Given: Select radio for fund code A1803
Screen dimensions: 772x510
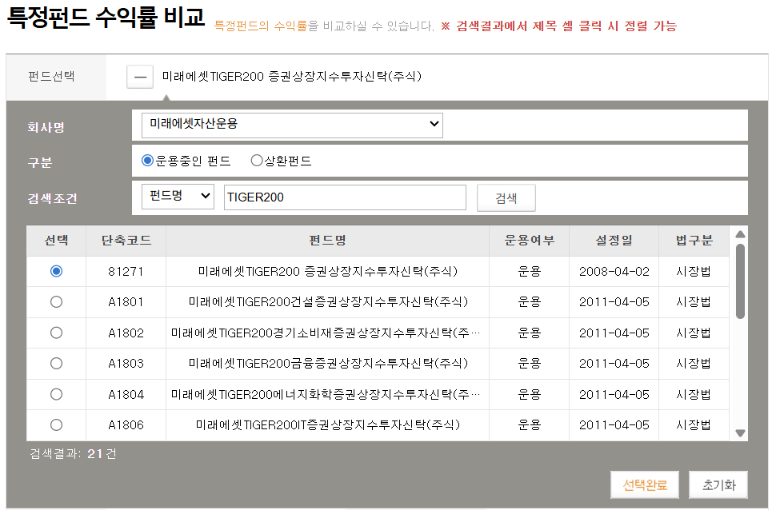Looking at the screenshot, I should click(57, 364).
